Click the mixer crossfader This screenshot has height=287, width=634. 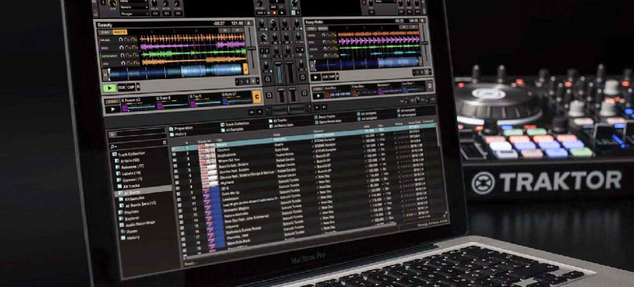[289, 109]
